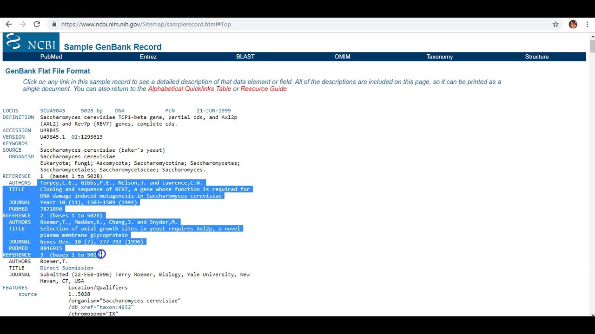595x334 pixels.
Task: Open the Taxonomy navigation tab
Action: point(440,57)
